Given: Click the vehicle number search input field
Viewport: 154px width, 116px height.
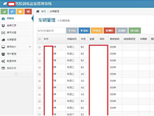Looking at the screenshot, I should coord(51,31).
